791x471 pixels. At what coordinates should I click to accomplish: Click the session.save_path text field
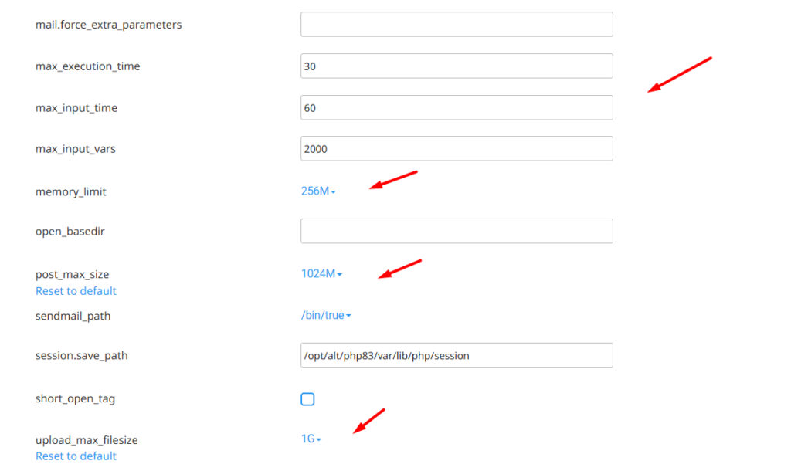457,356
